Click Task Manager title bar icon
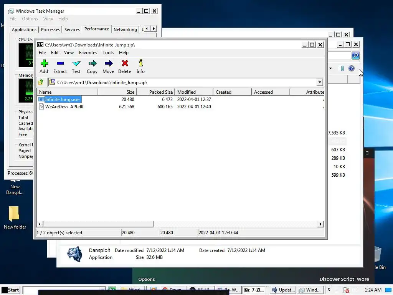This screenshot has height=295, width=393. [11, 11]
